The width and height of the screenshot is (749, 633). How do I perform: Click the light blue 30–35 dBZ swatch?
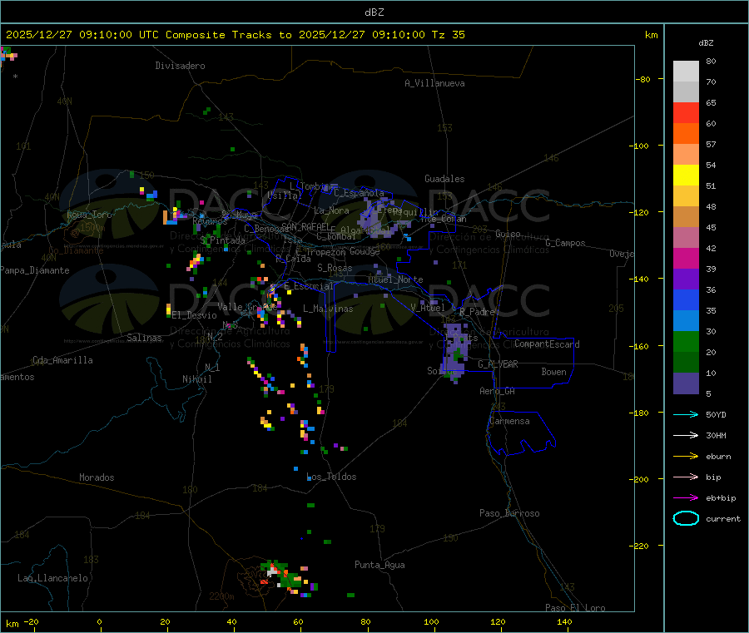[x=686, y=321]
